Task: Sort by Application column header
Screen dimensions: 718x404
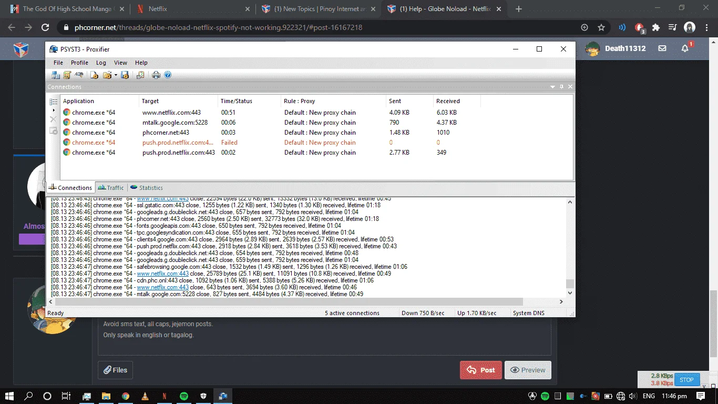Action: [100, 101]
